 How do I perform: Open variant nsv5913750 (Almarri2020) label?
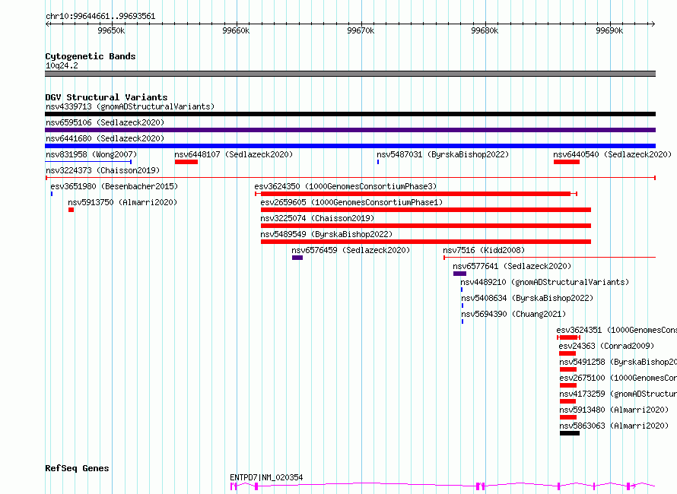pos(122,202)
